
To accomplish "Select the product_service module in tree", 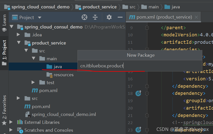I will coord(49,43).
